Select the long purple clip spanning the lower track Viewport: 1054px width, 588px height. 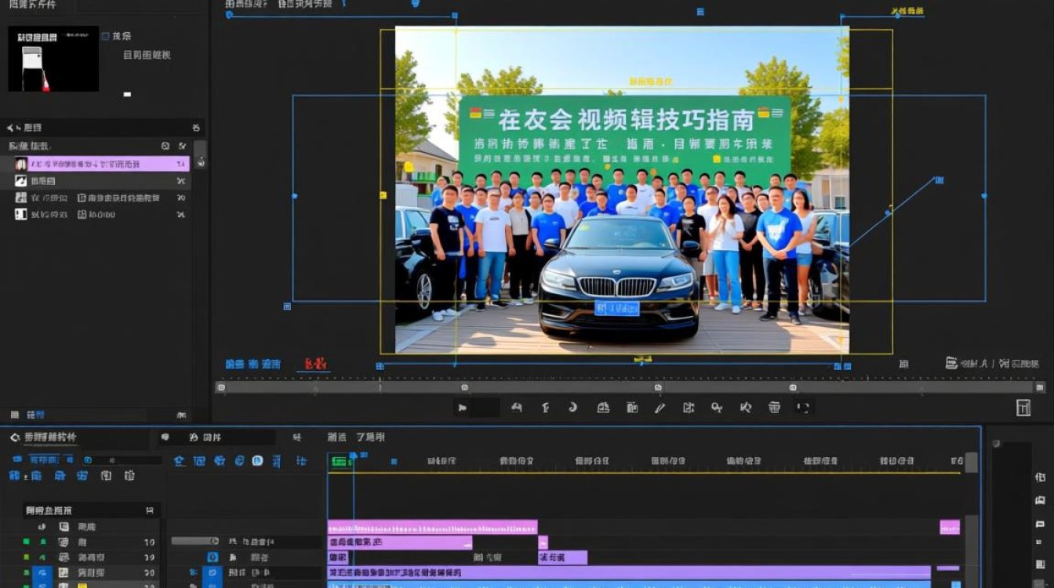click(x=629, y=572)
